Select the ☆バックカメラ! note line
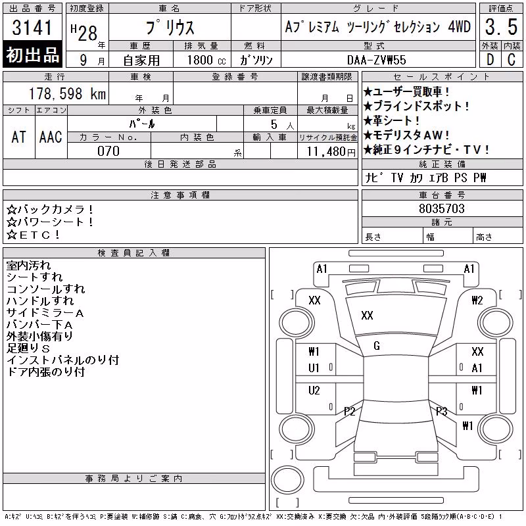This screenshot has width=526, height=526. click(x=50, y=209)
